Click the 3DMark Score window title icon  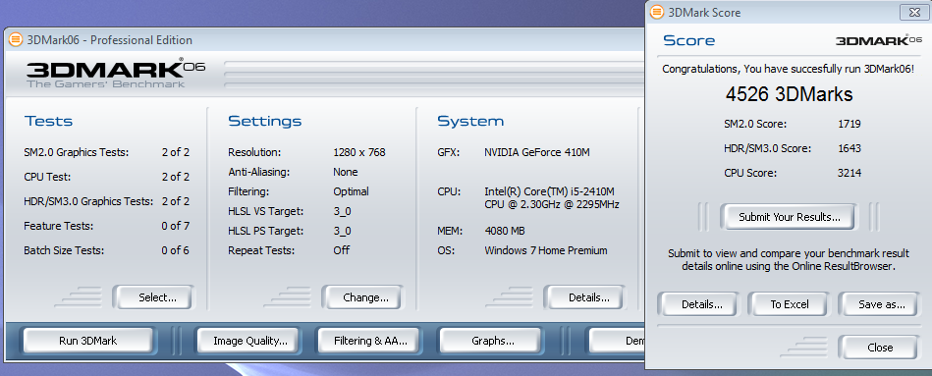click(657, 12)
